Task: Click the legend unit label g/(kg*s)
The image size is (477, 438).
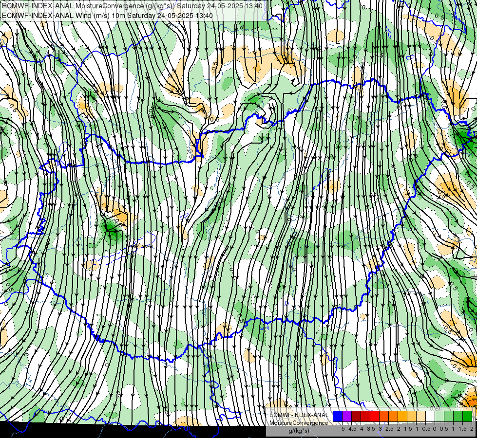Action: 299,431
